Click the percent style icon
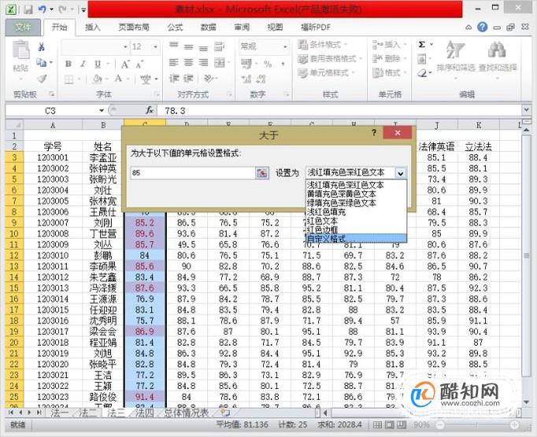 point(268,64)
